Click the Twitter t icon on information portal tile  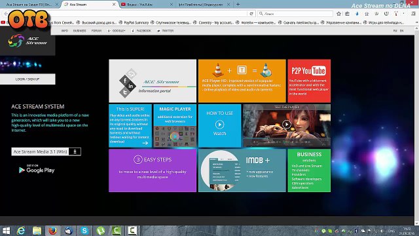[125, 92]
